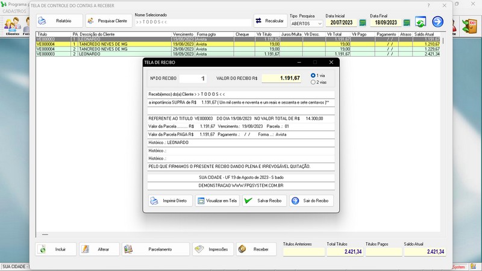
Task: Open calendar picker beside Data Inicial
Action: click(363, 23)
